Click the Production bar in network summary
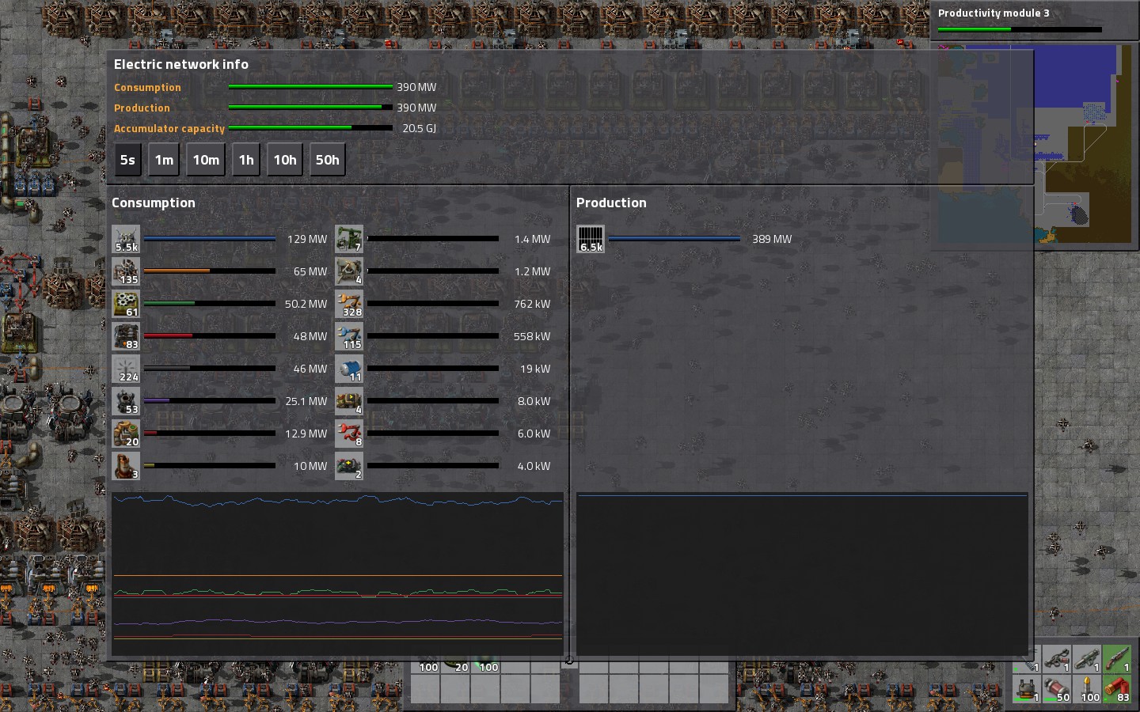Viewport: 1140px width, 712px height. point(310,108)
